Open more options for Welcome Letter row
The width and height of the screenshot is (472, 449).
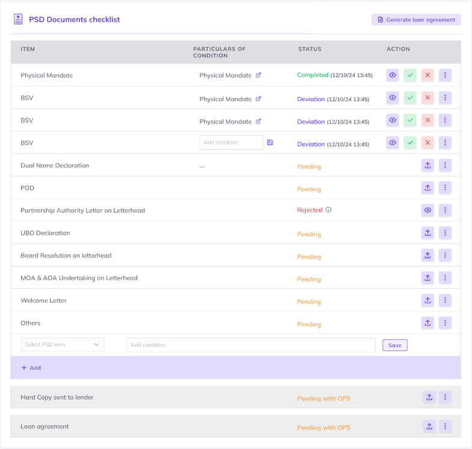click(x=445, y=300)
